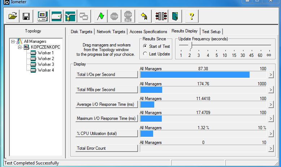
Task: Select Worker 3 label in topology
Action: click(x=46, y=64)
